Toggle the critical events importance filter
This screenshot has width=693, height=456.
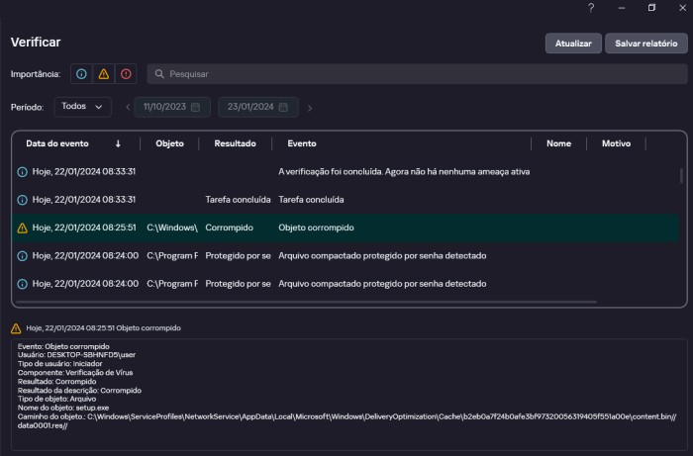[x=126, y=74]
